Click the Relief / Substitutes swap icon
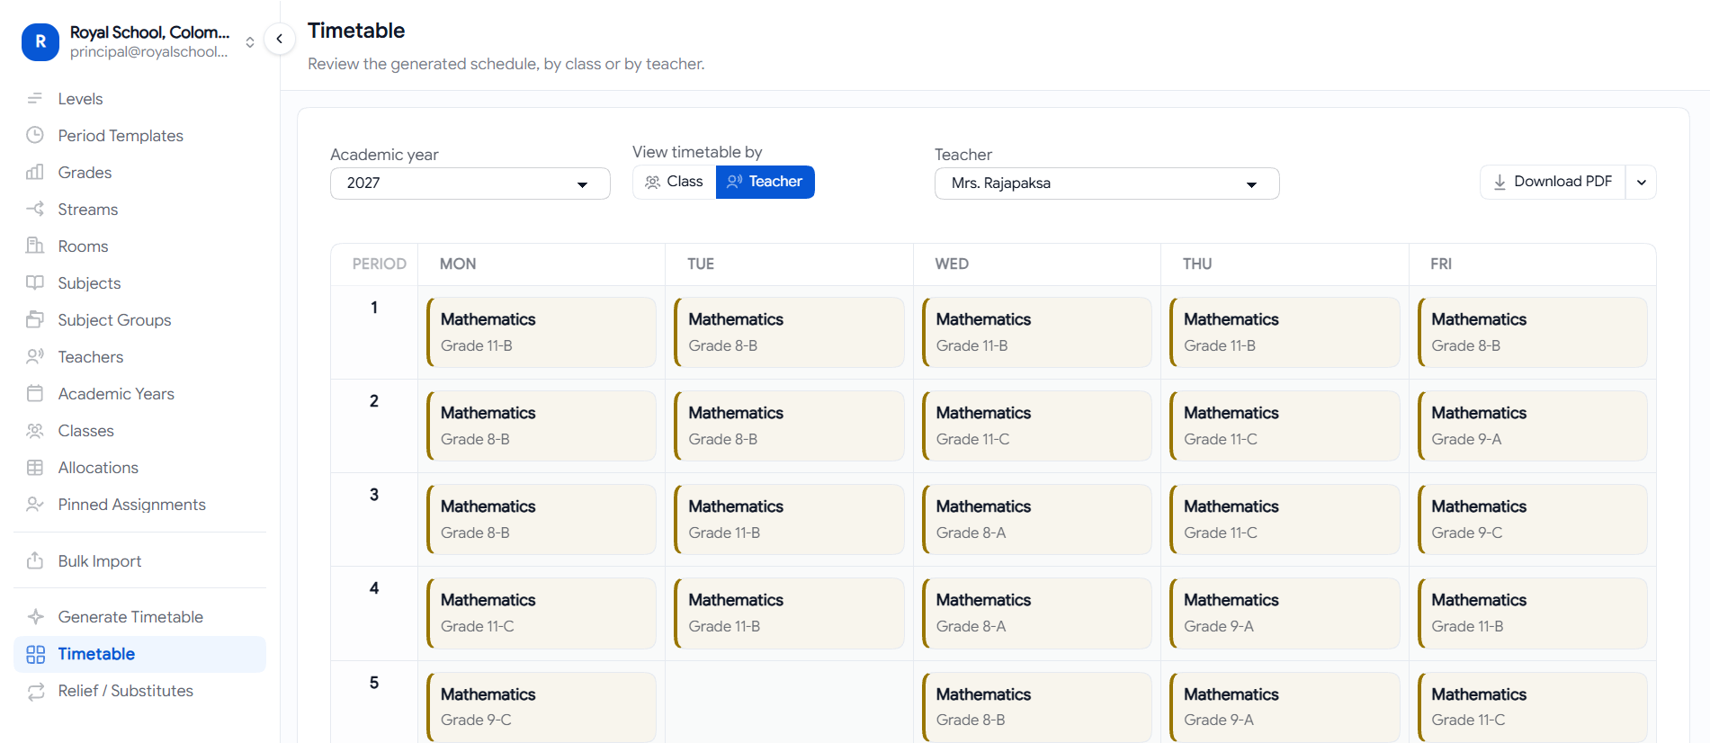Image resolution: width=1710 pixels, height=743 pixels. [35, 691]
